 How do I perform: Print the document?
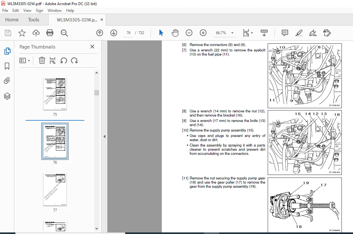tap(50, 33)
